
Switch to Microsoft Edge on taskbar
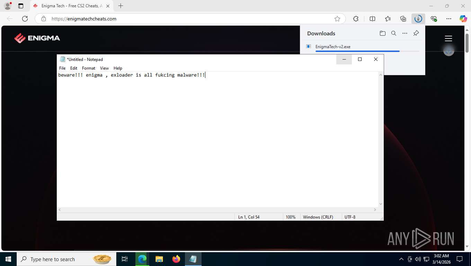[142, 259]
